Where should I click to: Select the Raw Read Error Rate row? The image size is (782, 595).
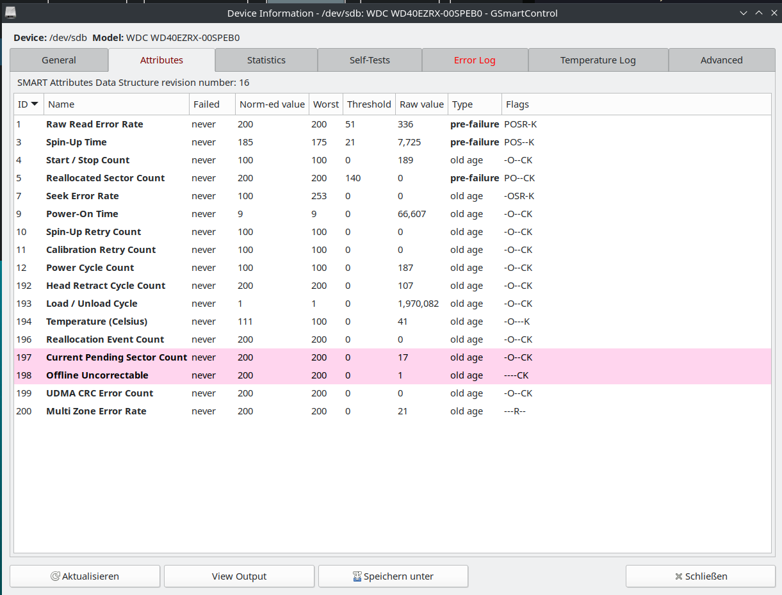tap(392, 124)
